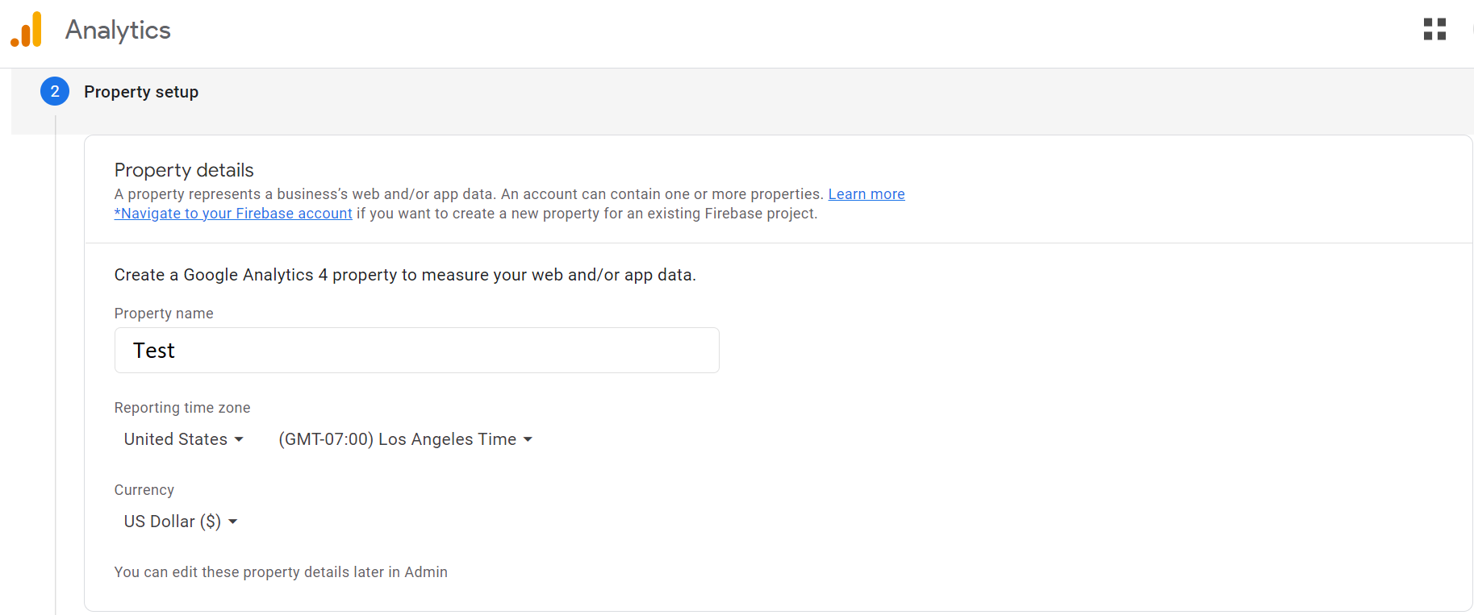The image size is (1474, 615).
Task: Click the step 2 circle icon
Action: coord(55,92)
